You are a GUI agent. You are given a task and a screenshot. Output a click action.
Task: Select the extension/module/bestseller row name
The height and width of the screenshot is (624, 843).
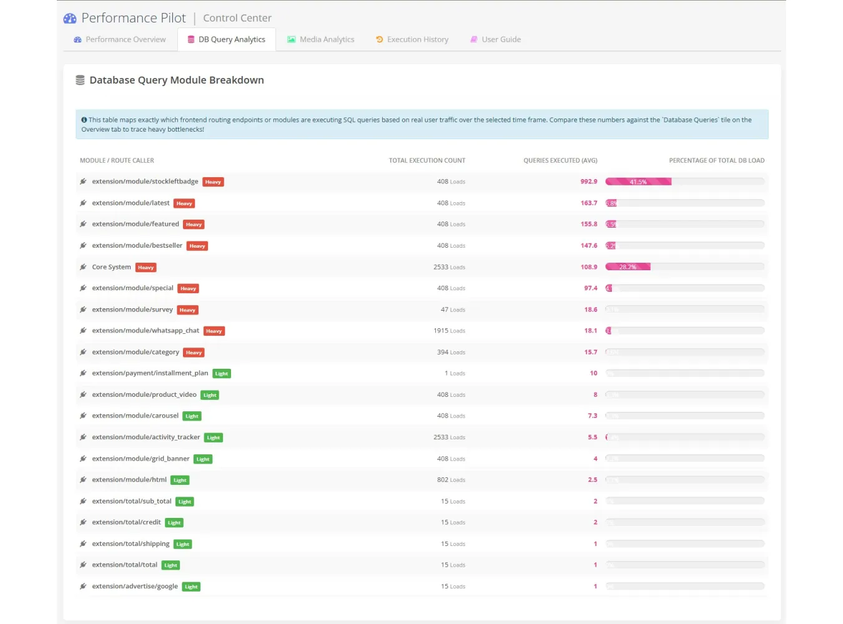(x=137, y=246)
